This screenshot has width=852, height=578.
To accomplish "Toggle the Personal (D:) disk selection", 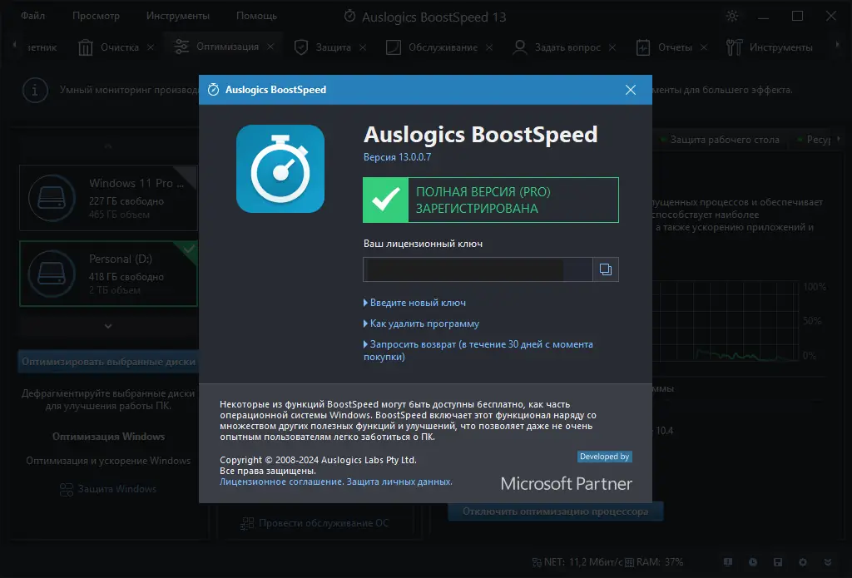I will click(109, 274).
